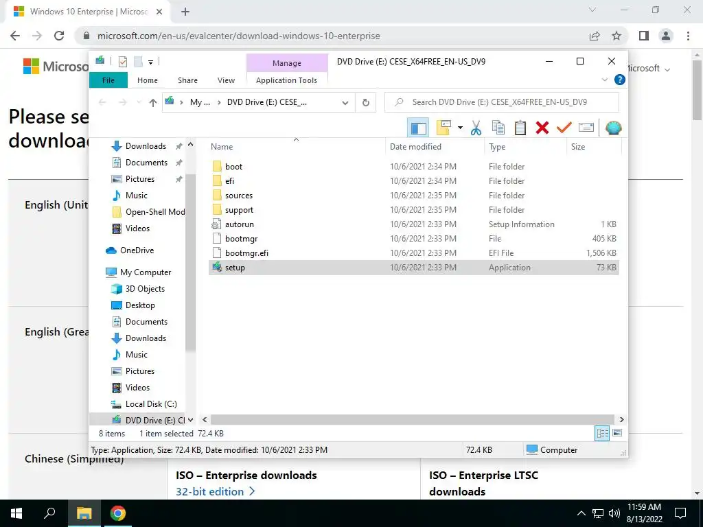Switch to the Share ribbon tab
This screenshot has height=527, width=703.
[x=187, y=80]
